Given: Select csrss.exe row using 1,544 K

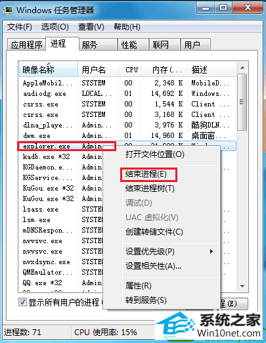Looking at the screenshot, I should pos(127,104).
